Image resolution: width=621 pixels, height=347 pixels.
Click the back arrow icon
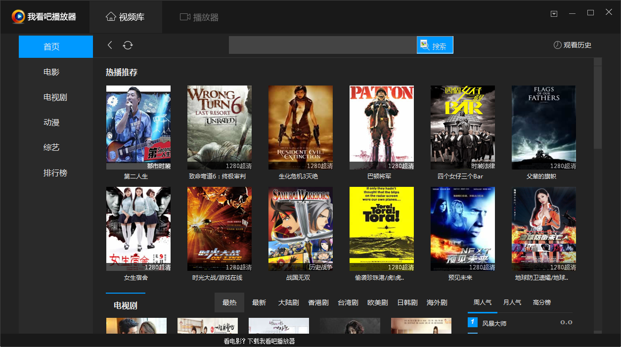pos(110,45)
